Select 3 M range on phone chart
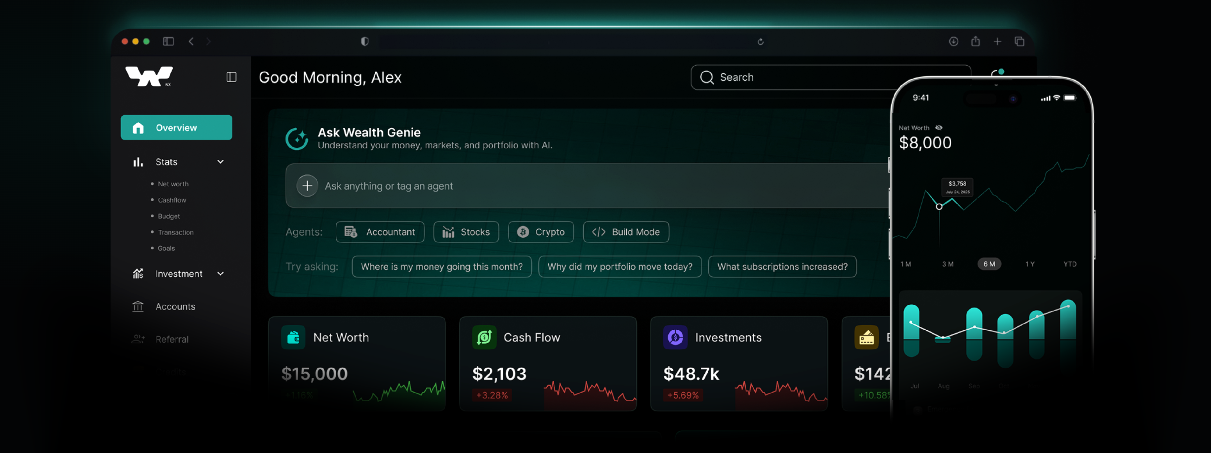Viewport: 1211px width, 453px height. pos(948,264)
